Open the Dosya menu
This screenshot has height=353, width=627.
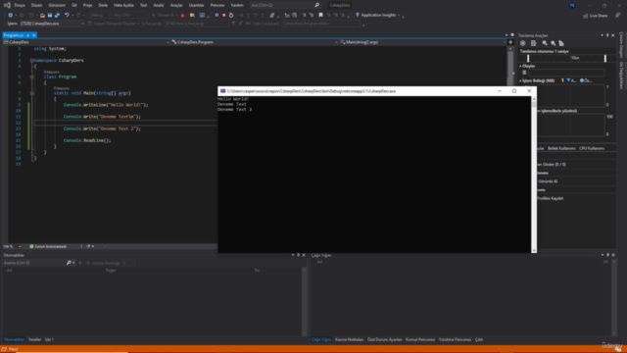tap(20, 5)
